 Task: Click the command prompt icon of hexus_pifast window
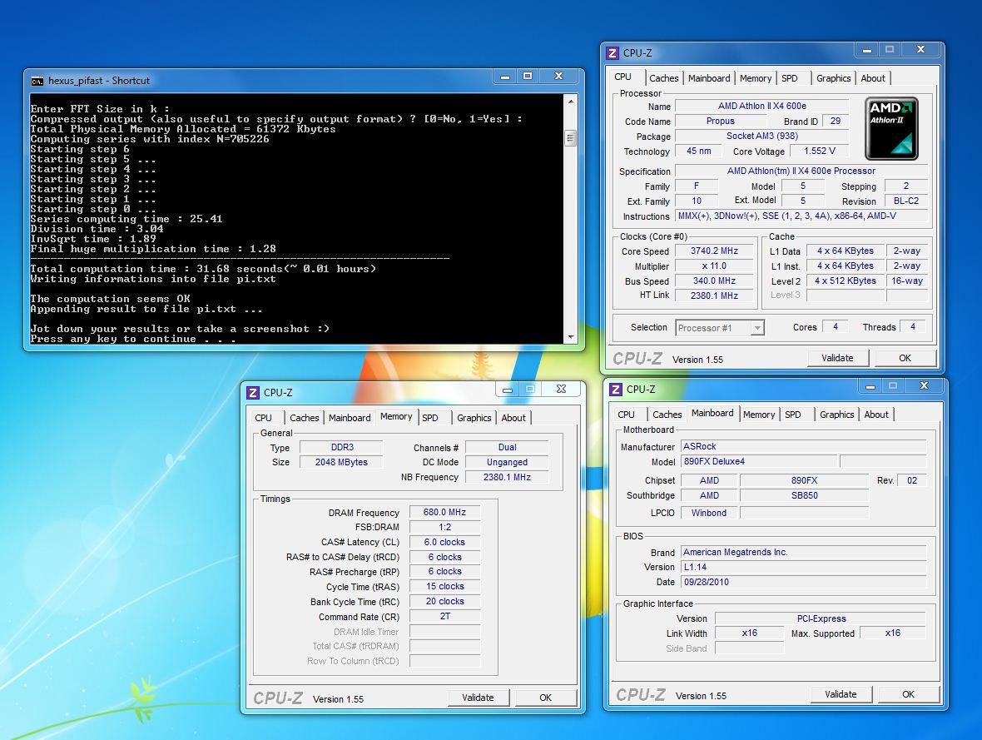click(37, 81)
